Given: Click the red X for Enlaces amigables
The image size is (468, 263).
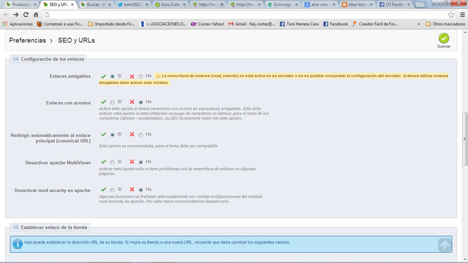Looking at the screenshot, I should pyautogui.click(x=132, y=77).
